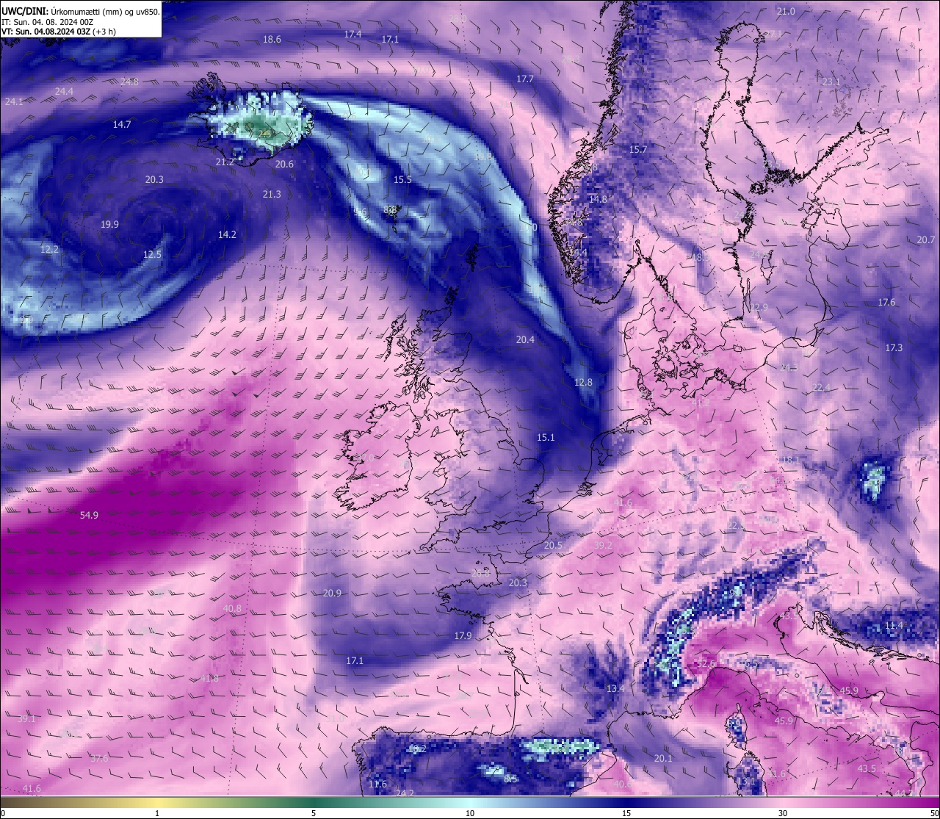Click the 21.3 value label

(x=272, y=195)
